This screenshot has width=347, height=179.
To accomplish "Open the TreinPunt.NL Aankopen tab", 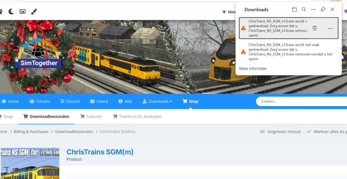I will [137, 117].
